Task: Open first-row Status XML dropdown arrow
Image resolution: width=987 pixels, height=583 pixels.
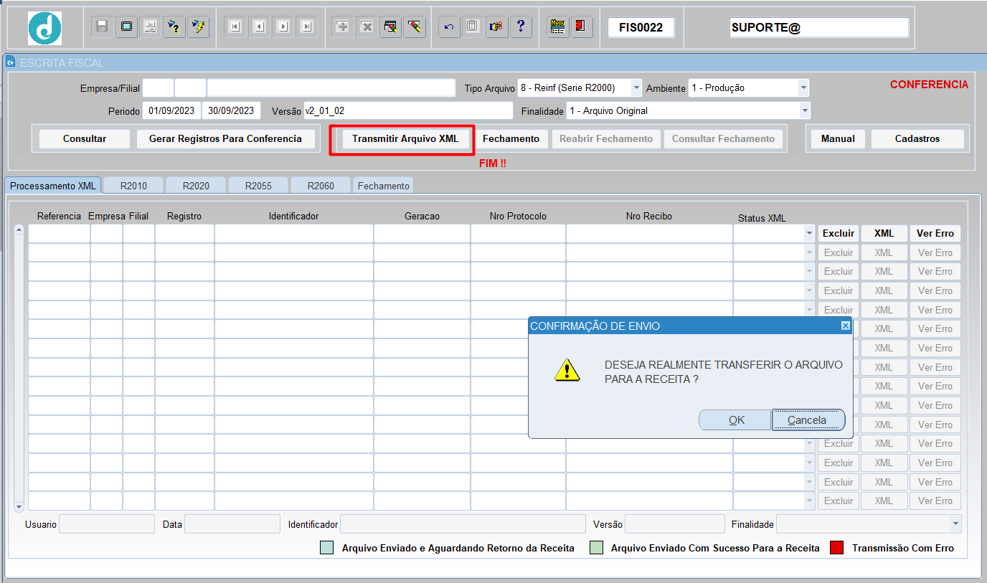Action: [809, 233]
